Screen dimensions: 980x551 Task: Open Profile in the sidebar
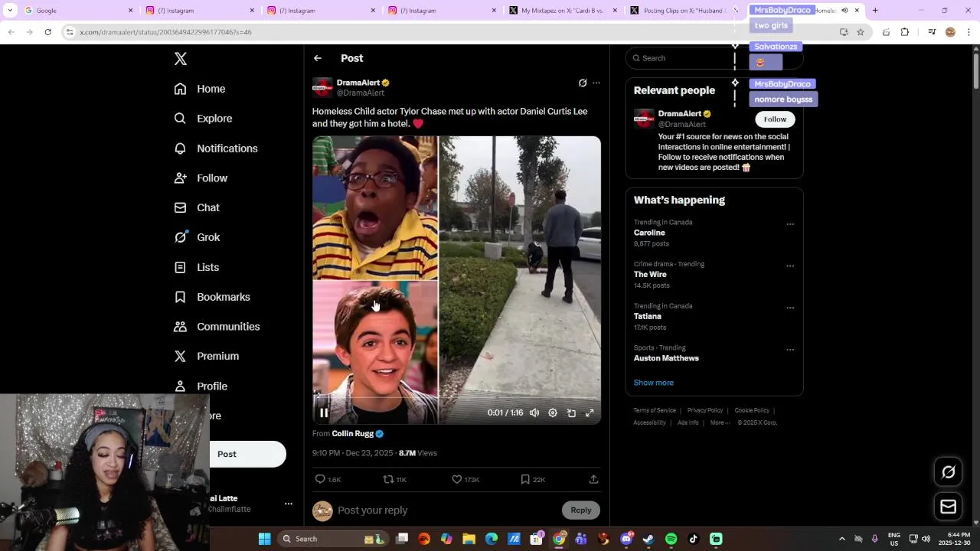point(201,386)
